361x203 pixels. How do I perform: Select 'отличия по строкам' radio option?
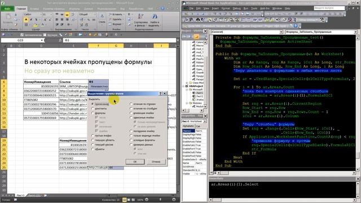click(131, 104)
